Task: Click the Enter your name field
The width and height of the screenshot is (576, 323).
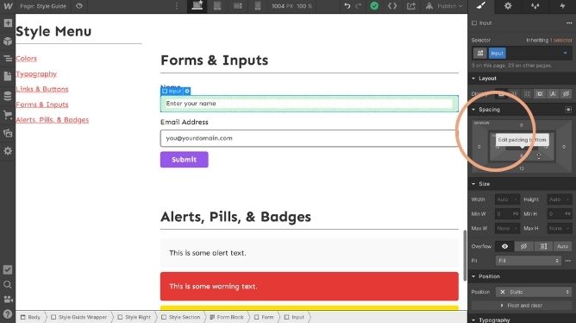Action: click(310, 104)
